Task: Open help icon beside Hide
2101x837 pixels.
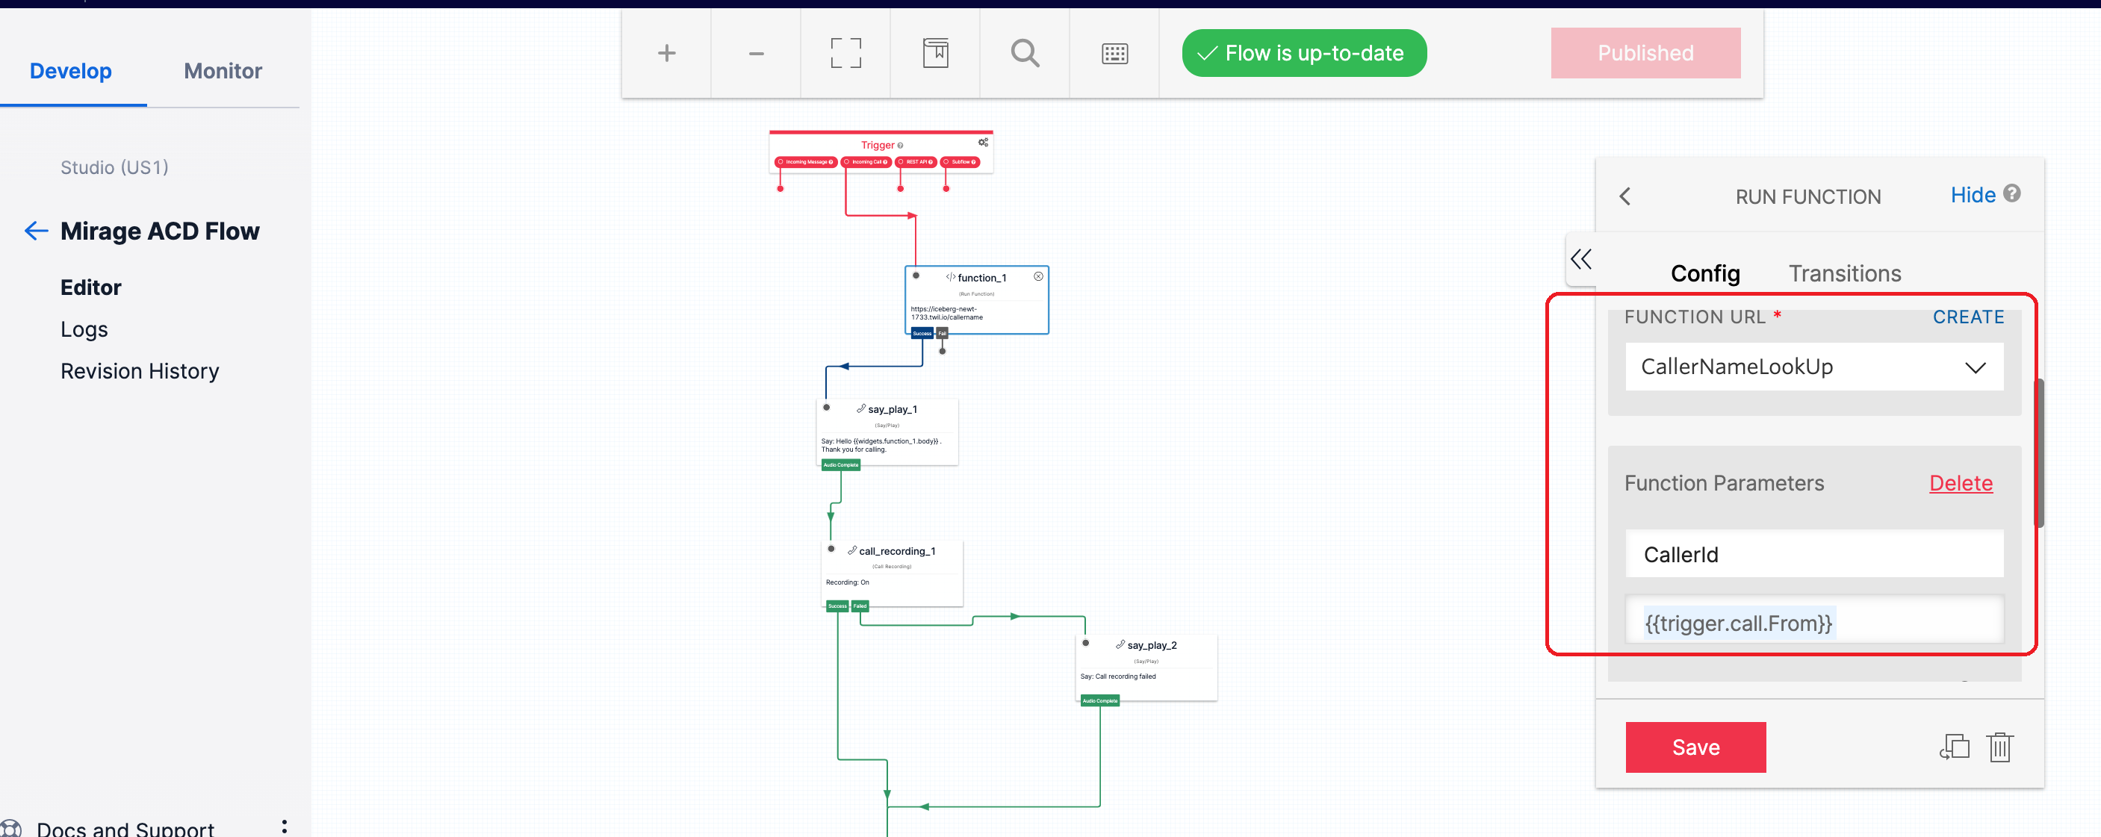Action: coord(2012,194)
